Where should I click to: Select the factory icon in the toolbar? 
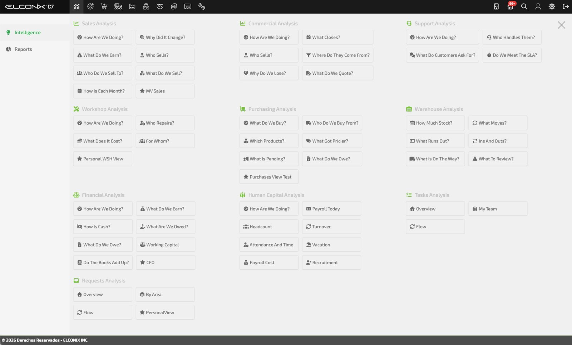click(132, 6)
